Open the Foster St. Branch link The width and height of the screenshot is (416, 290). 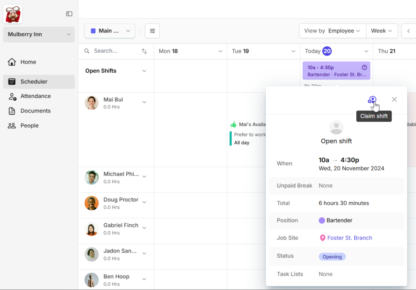[x=349, y=238]
